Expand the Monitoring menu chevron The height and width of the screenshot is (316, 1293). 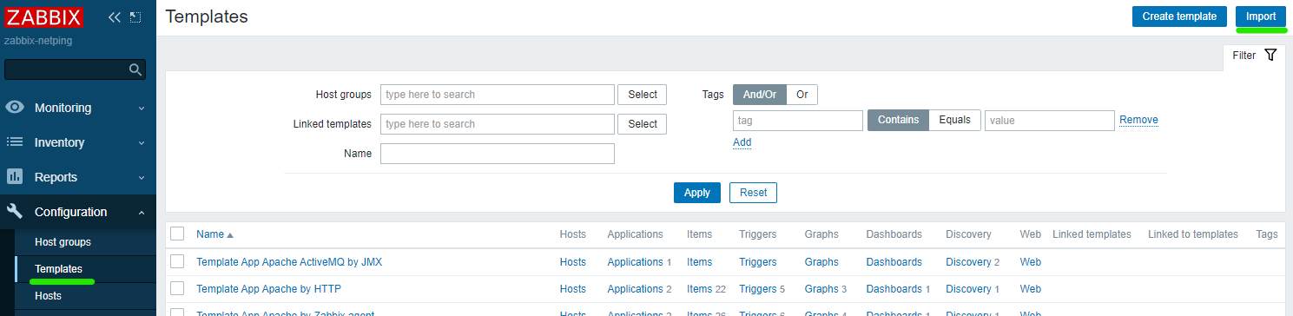point(142,109)
